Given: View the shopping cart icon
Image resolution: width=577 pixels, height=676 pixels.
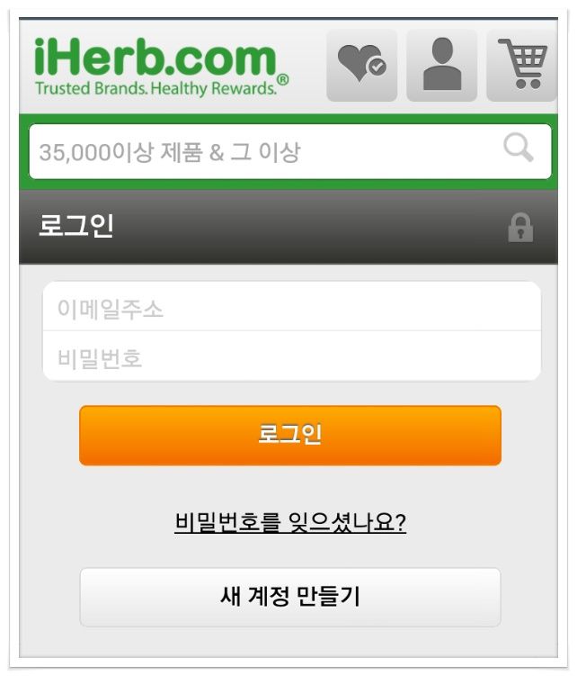Looking at the screenshot, I should (x=522, y=65).
